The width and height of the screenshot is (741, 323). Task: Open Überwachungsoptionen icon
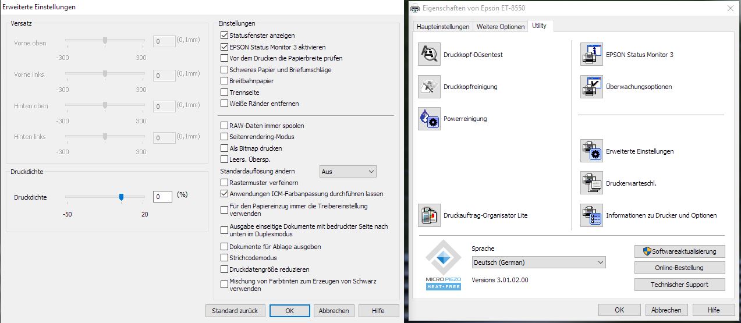(x=591, y=87)
